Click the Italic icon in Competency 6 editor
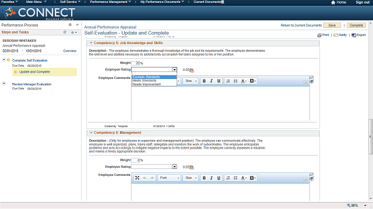Screen dimensions: 373x209 coord(211,178)
